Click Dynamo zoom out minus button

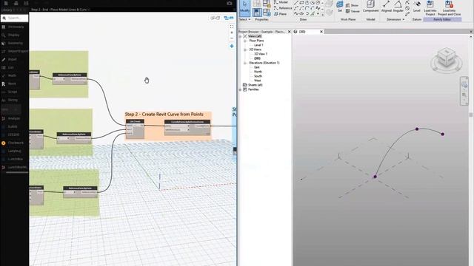tap(232, 38)
